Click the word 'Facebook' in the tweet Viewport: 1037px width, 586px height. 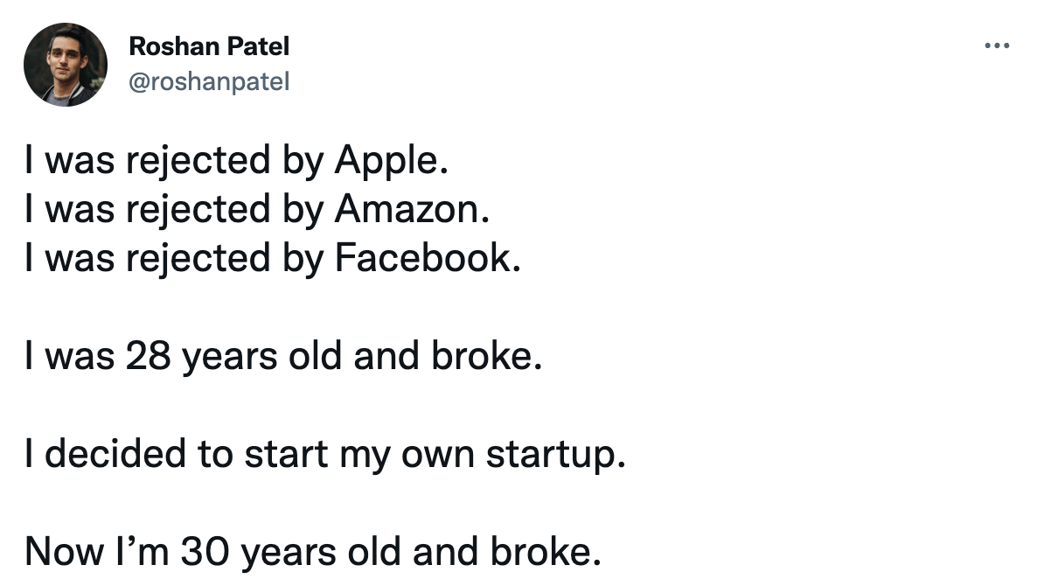coord(428,258)
